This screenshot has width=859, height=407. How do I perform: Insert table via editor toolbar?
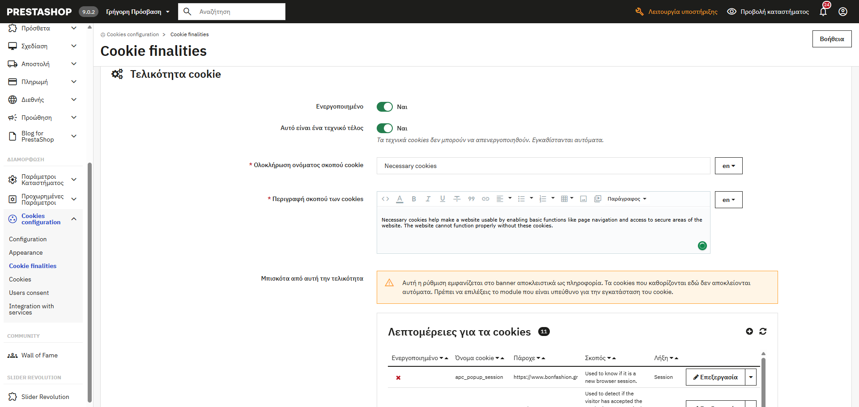point(564,199)
